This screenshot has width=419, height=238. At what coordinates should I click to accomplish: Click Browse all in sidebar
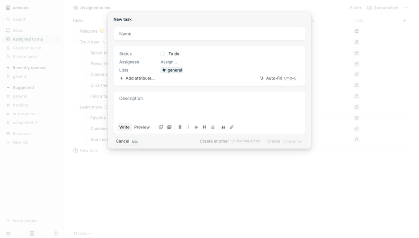click(x=32, y=134)
